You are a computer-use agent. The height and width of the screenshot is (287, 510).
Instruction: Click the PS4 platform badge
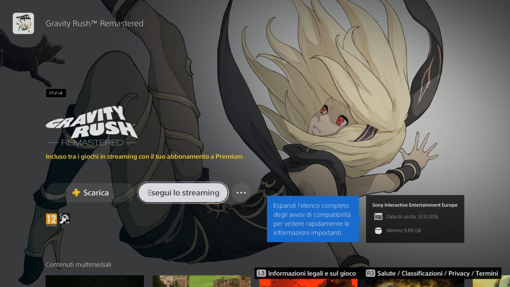(56, 93)
